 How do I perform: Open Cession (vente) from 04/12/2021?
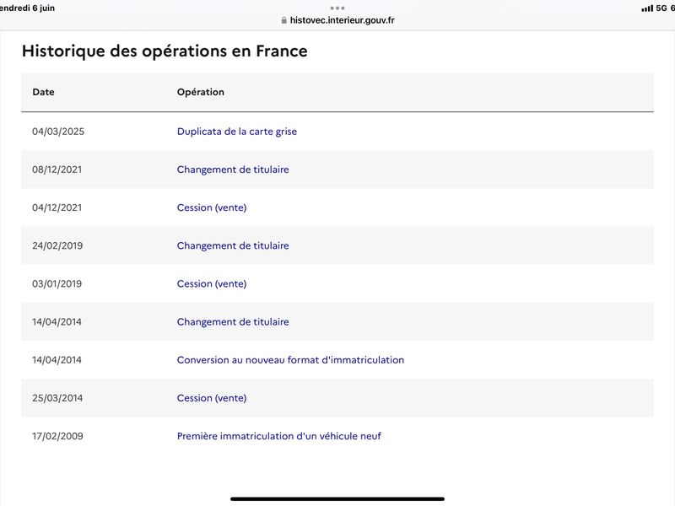tap(212, 207)
